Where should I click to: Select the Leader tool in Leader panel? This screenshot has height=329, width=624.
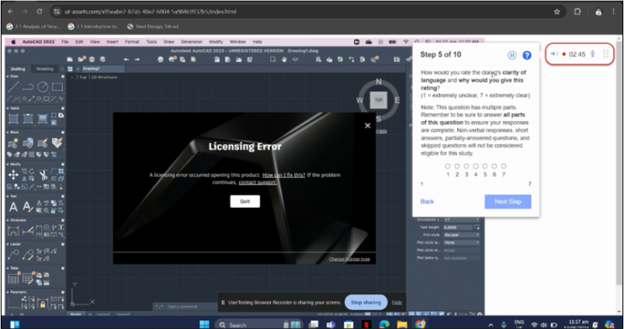[x=13, y=255]
